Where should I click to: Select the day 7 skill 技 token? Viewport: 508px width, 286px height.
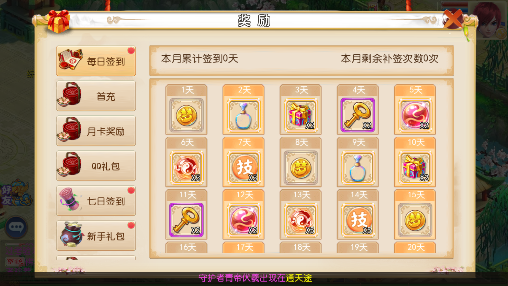pyautogui.click(x=244, y=167)
